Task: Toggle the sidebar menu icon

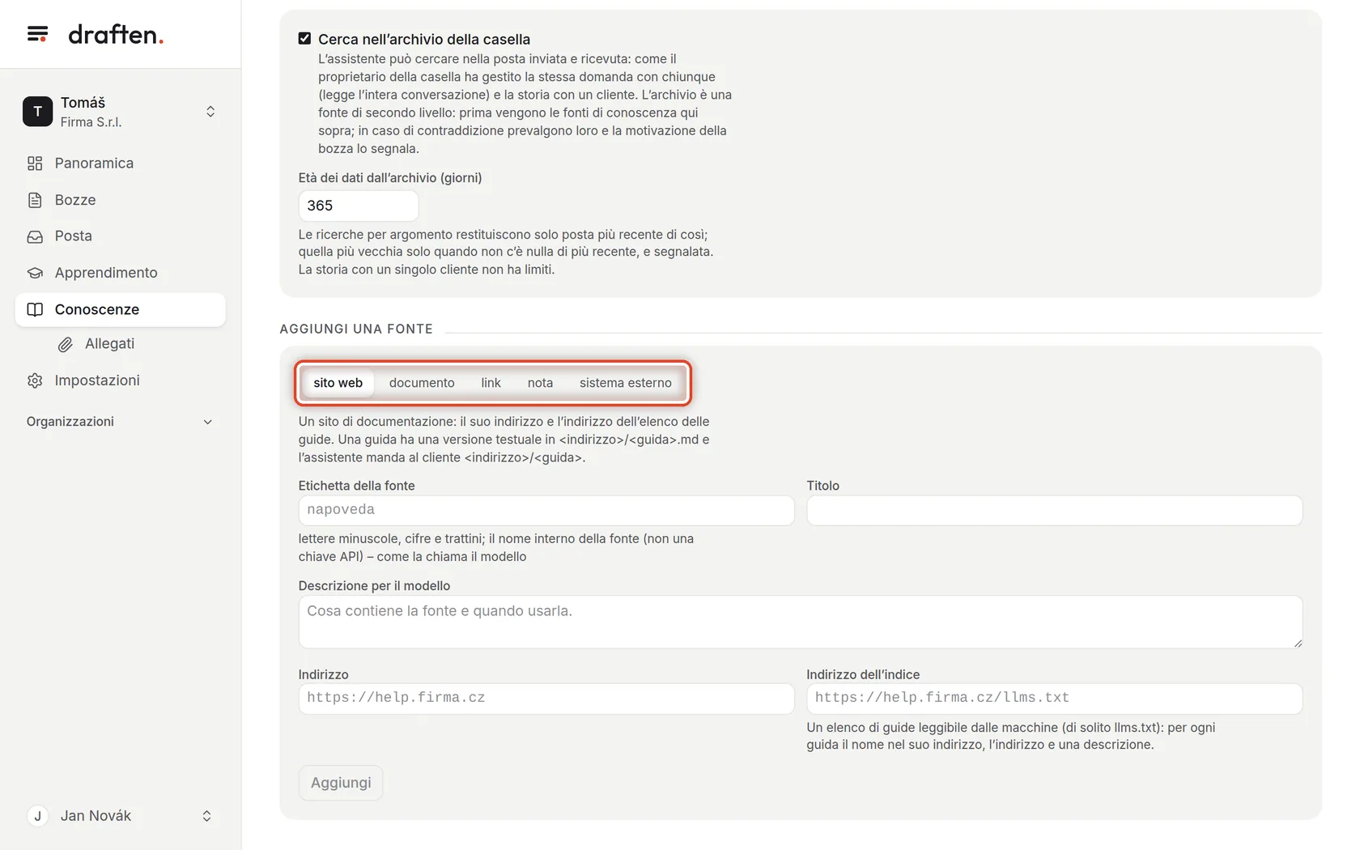Action: [37, 34]
